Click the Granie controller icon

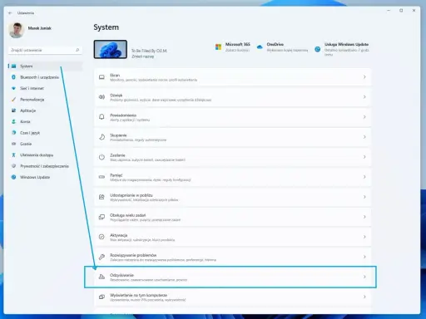(x=13, y=144)
